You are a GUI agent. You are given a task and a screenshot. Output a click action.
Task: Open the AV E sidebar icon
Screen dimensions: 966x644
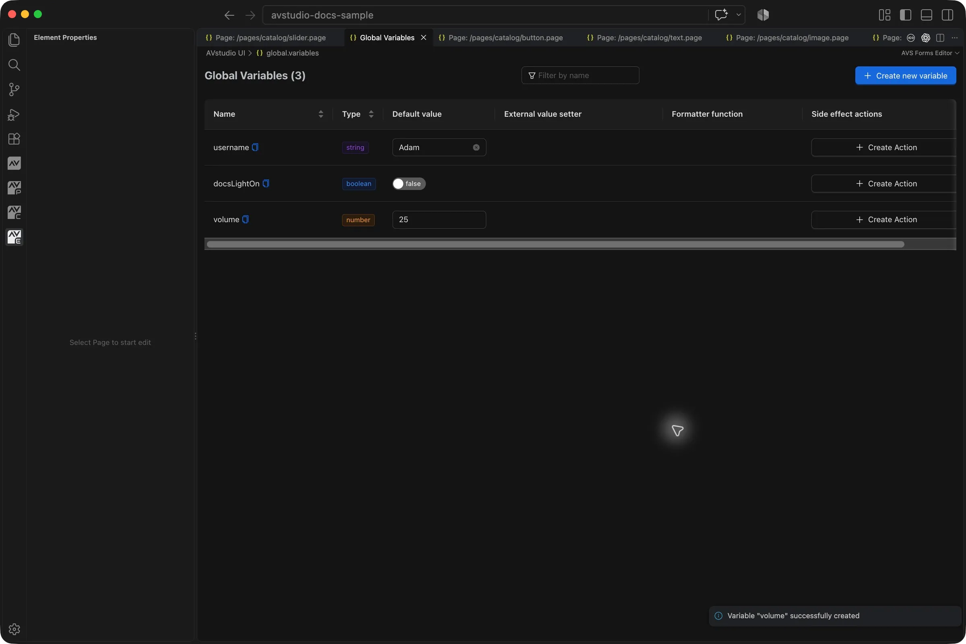(x=14, y=237)
